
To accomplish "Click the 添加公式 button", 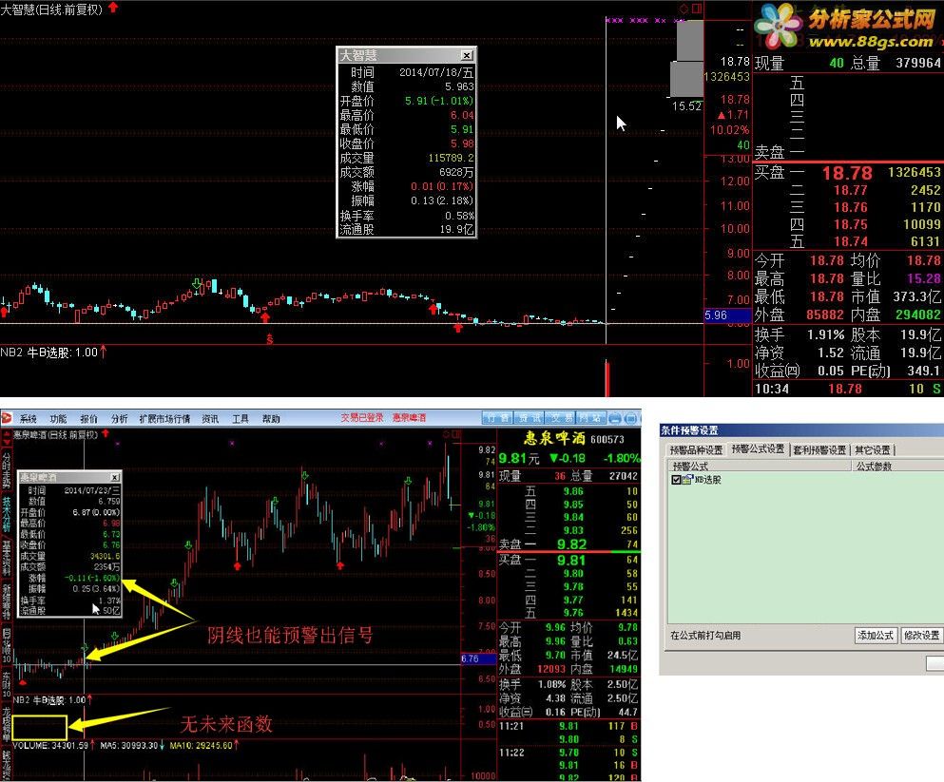I will click(x=876, y=636).
